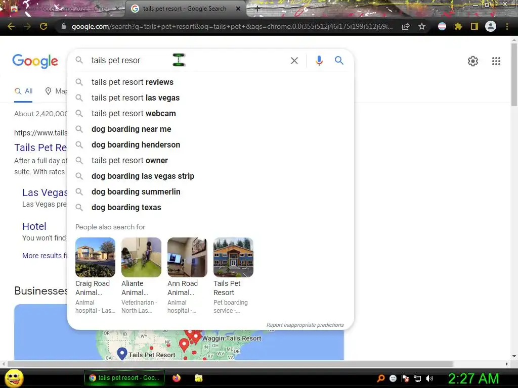Toggle the Chrome side panel icon
This screenshot has width=518, height=388.
pyautogui.click(x=474, y=26)
